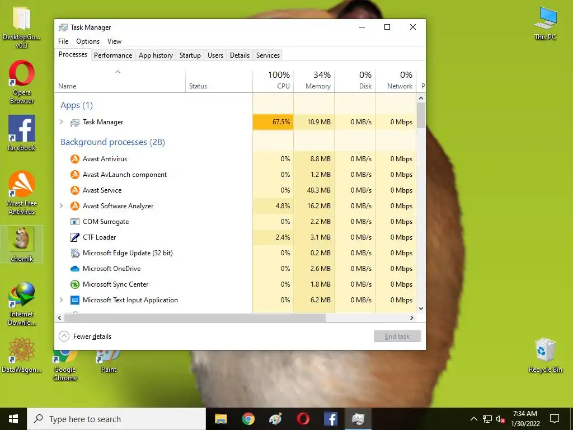Click the horizontal scrollbar right arrow
The width and height of the screenshot is (573, 430).
[x=412, y=318]
